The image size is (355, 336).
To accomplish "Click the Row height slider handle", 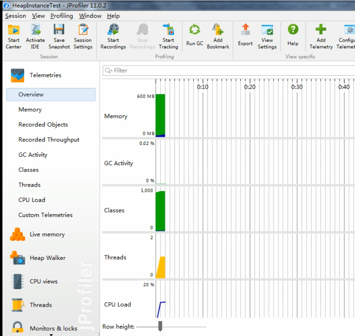I will (x=160, y=326).
